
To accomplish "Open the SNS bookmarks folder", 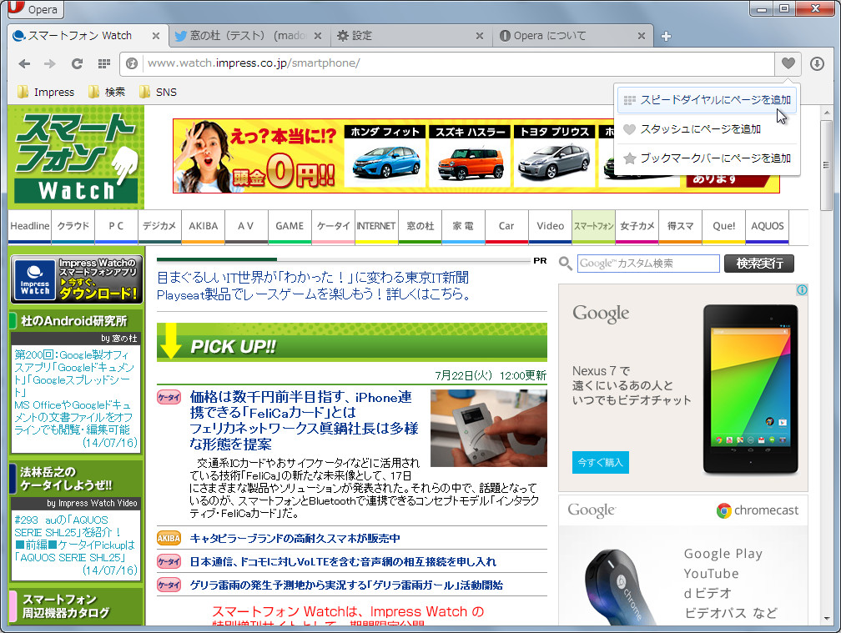I will pos(157,92).
